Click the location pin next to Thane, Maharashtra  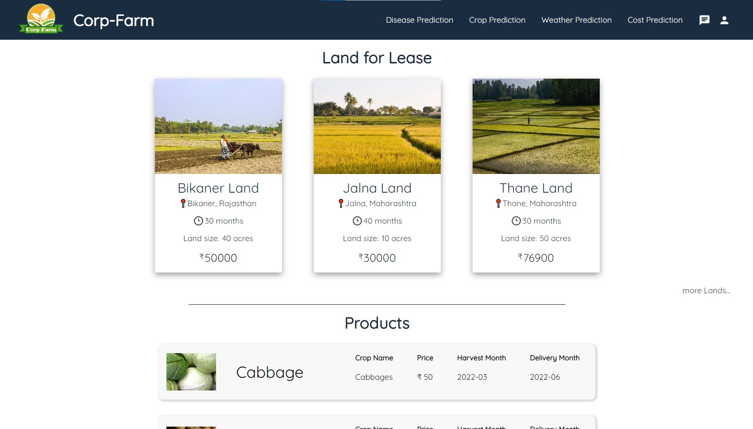click(498, 203)
